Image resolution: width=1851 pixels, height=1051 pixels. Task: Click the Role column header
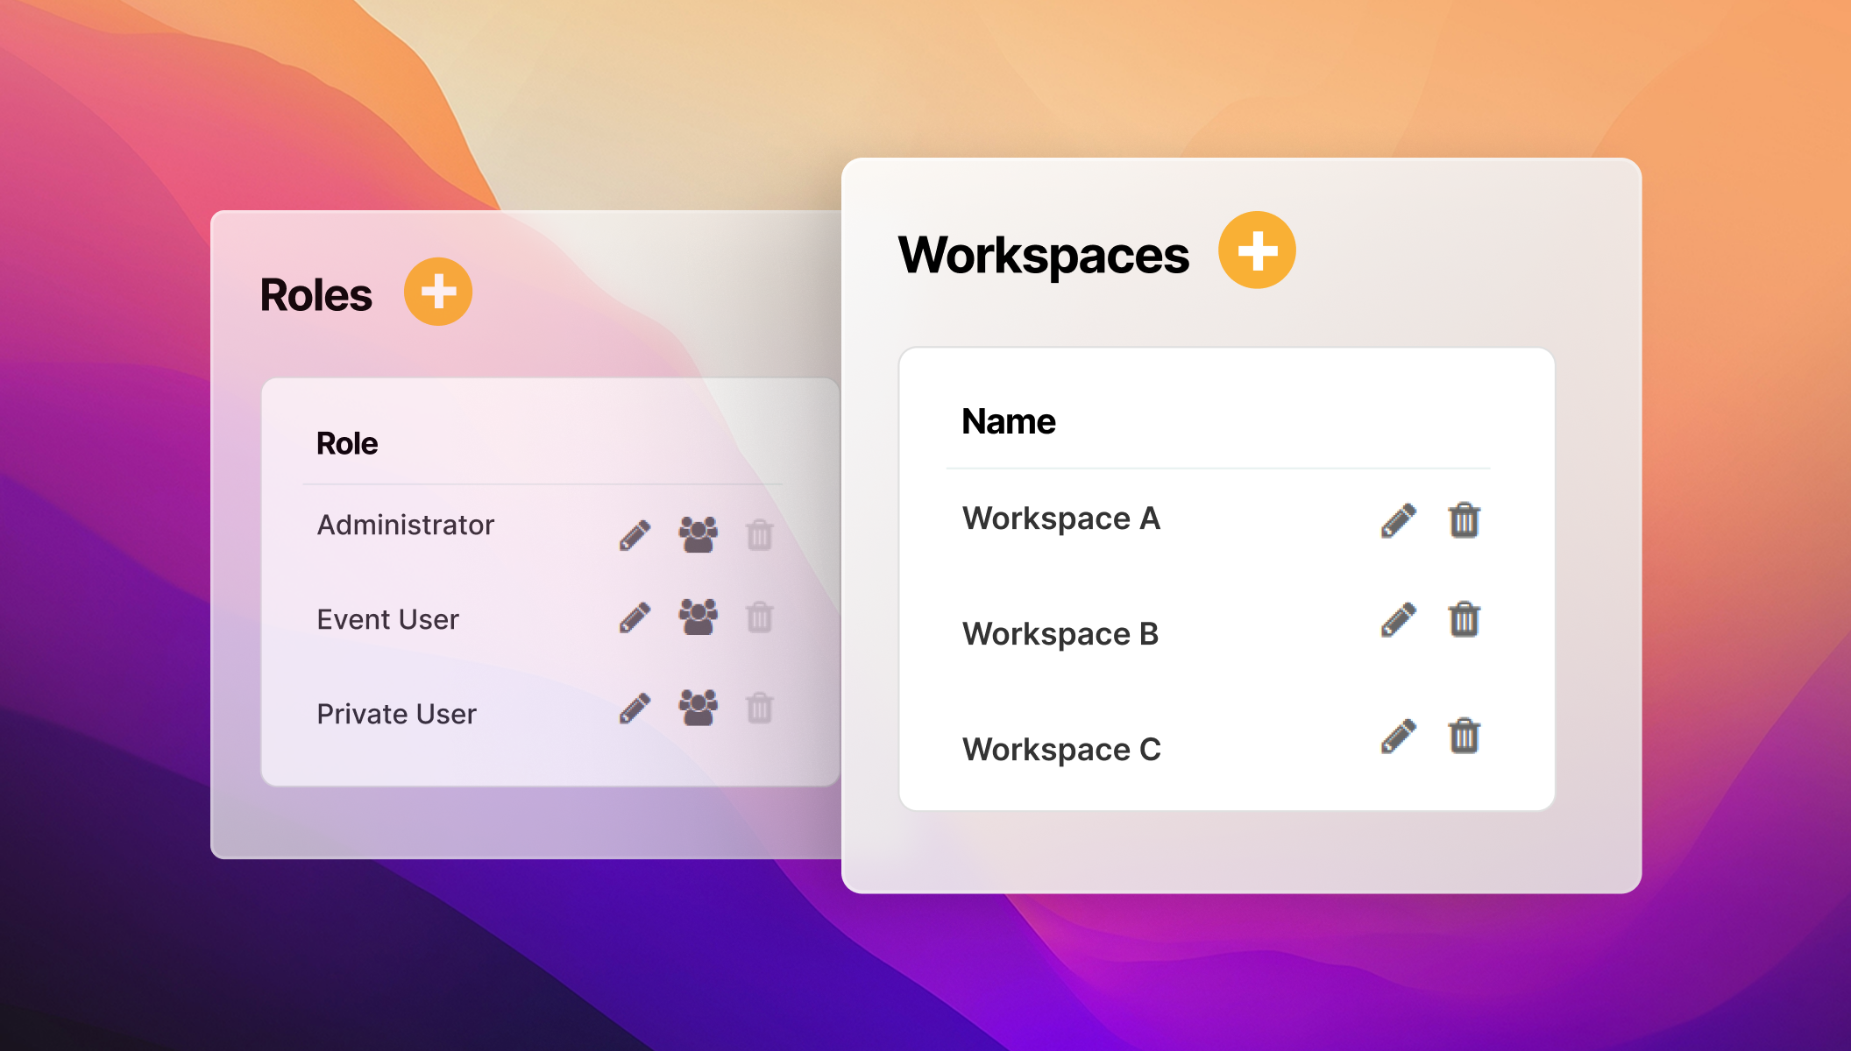coord(347,443)
